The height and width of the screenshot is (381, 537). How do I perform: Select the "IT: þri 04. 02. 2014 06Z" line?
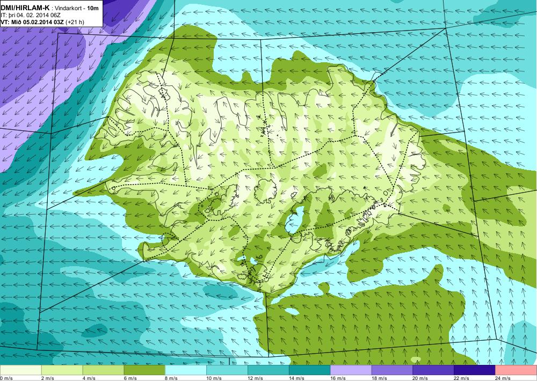point(31,15)
